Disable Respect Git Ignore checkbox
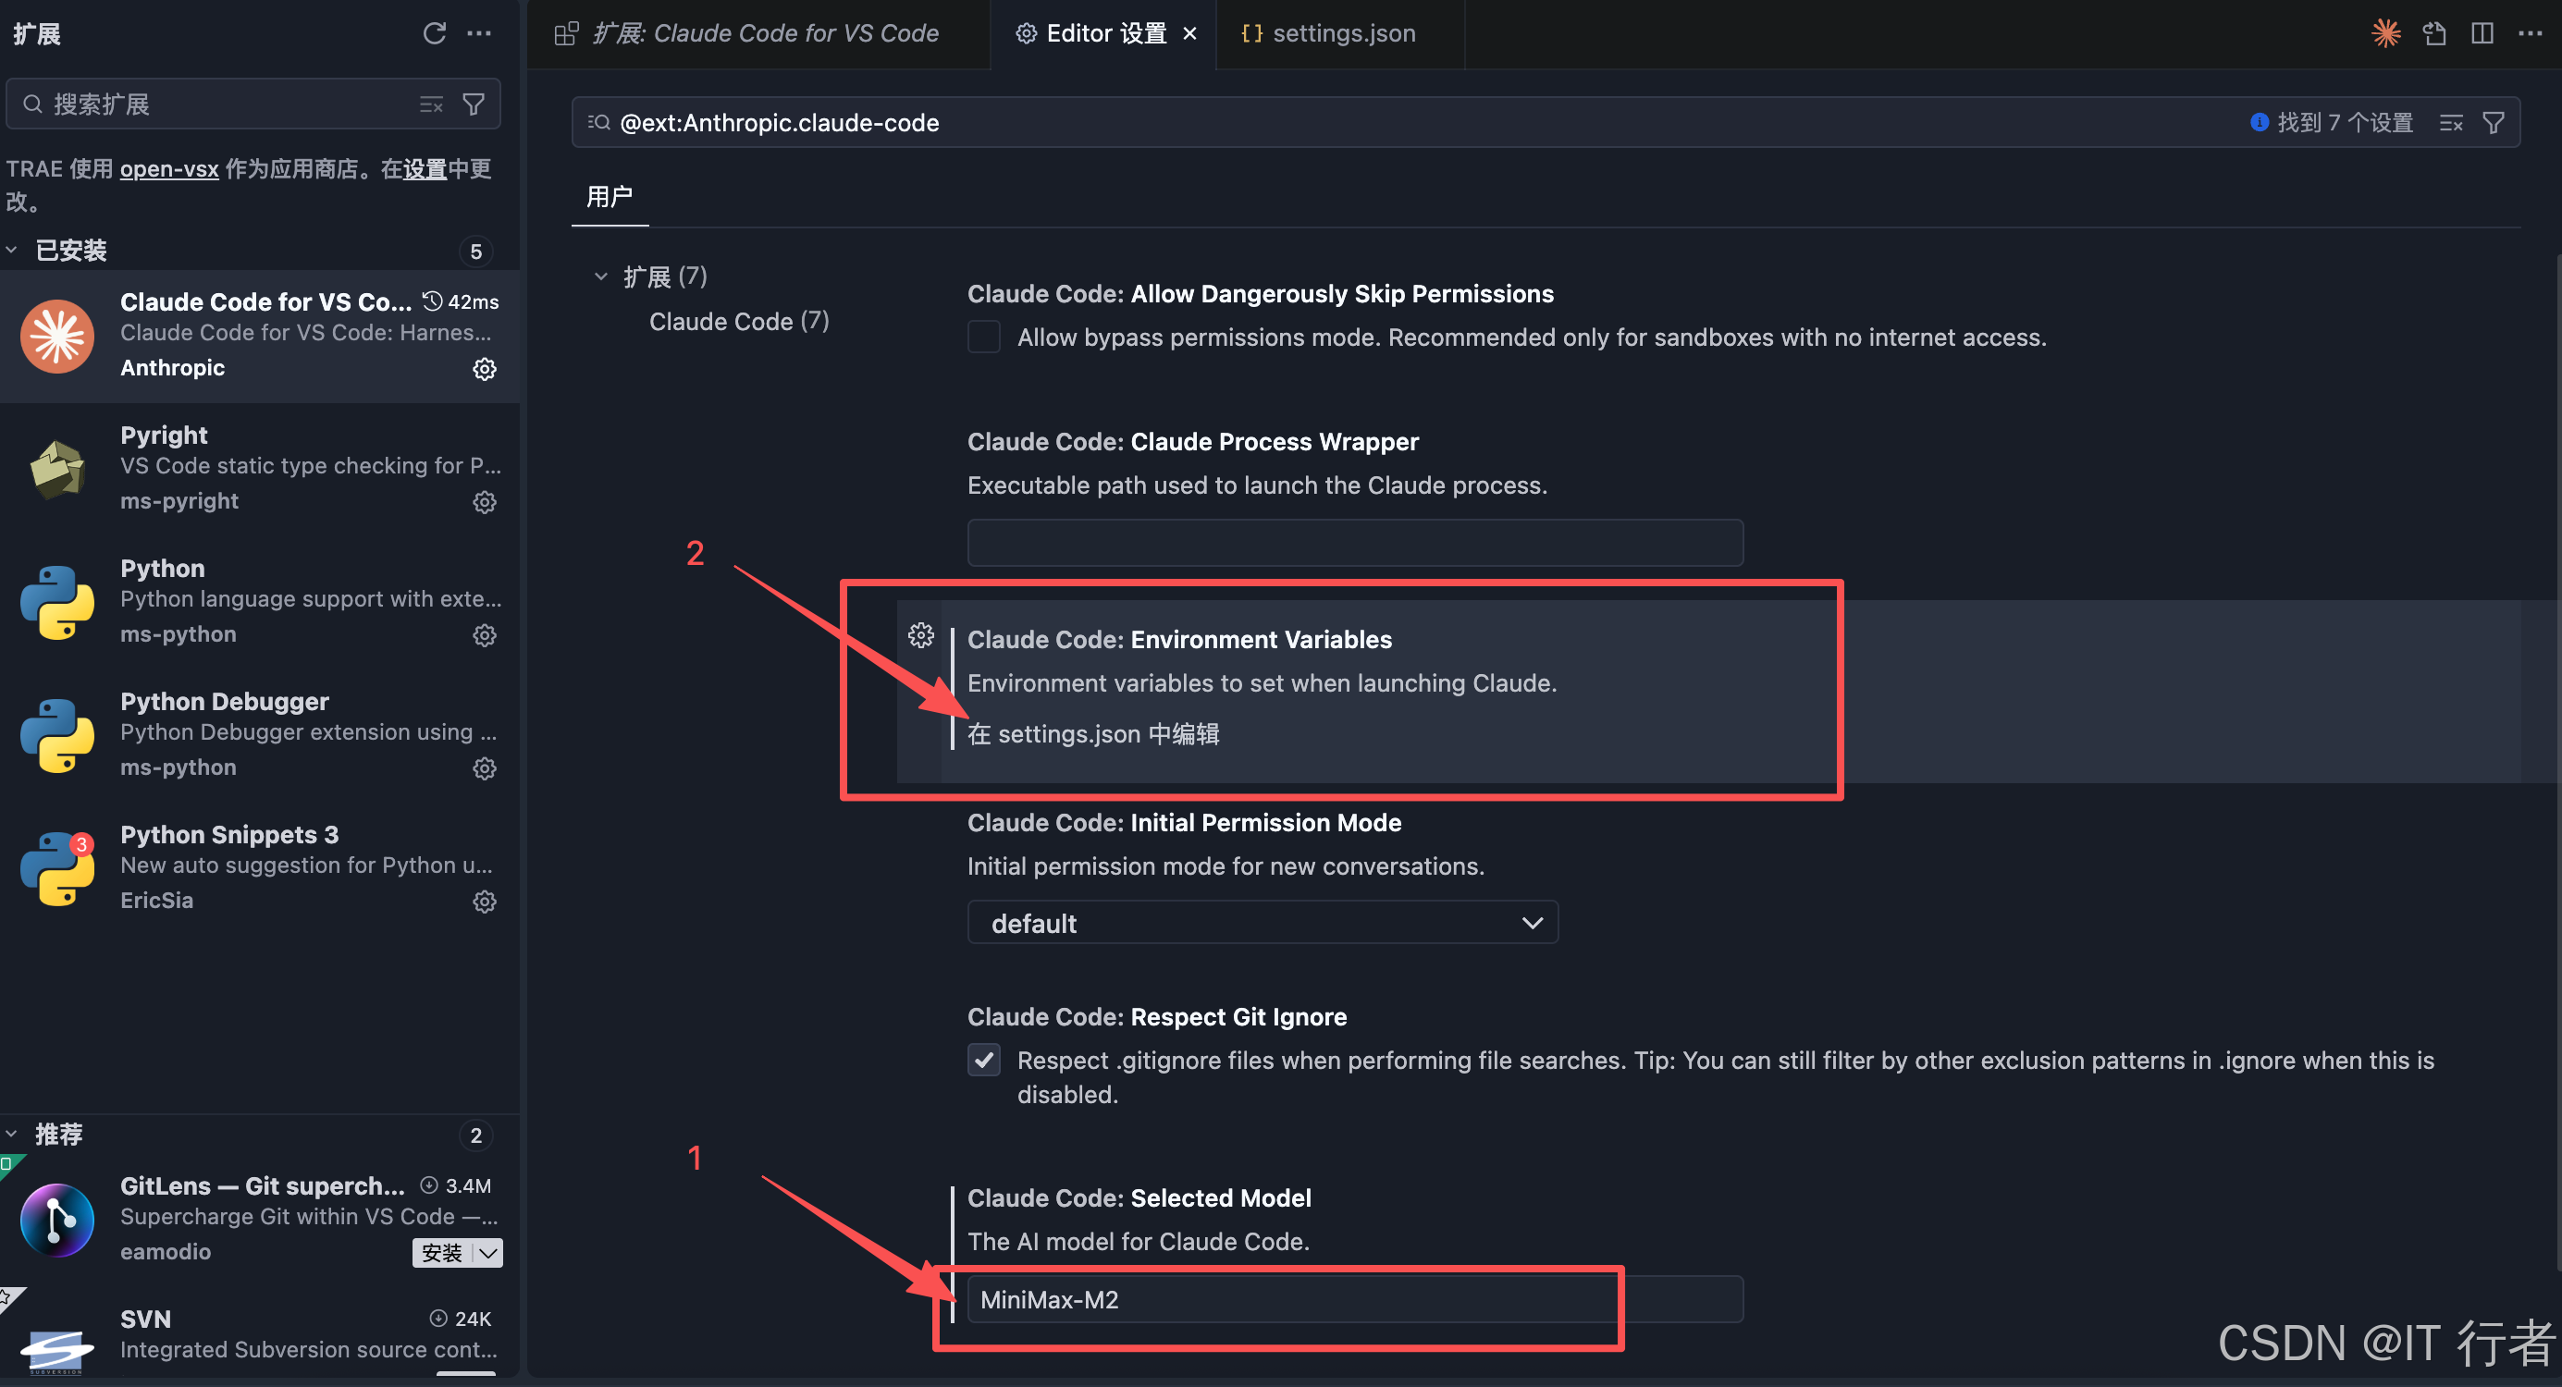This screenshot has height=1387, width=2562. click(x=982, y=1060)
